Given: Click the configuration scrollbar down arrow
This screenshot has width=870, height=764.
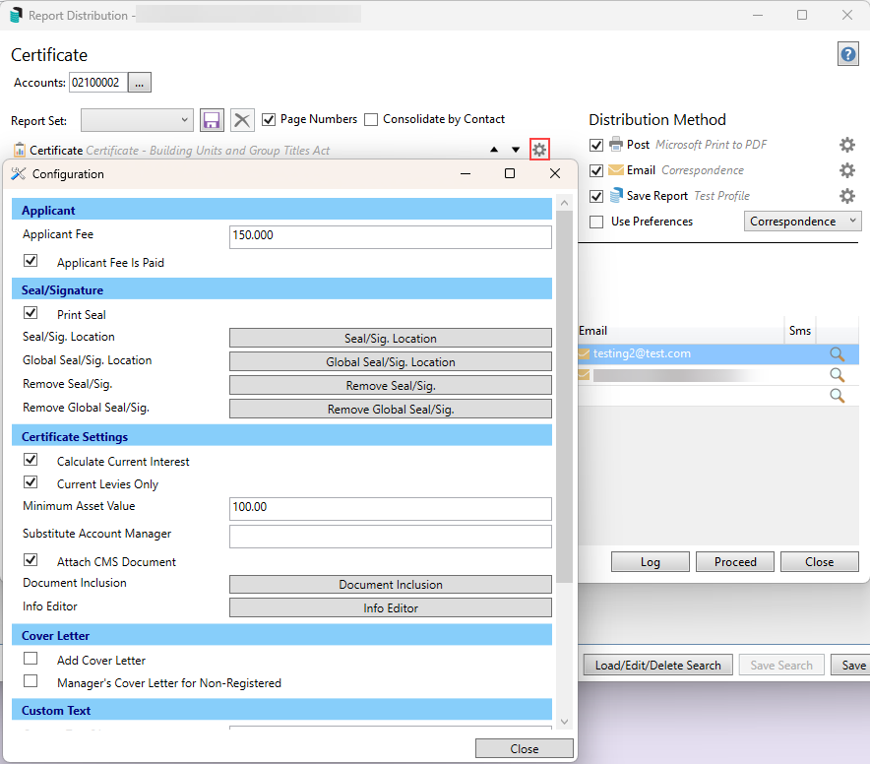Looking at the screenshot, I should (x=564, y=722).
